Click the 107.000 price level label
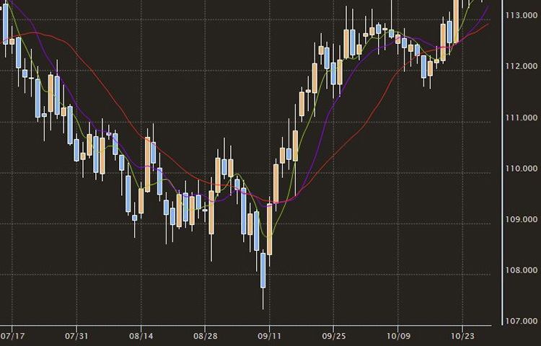 [x=522, y=321]
